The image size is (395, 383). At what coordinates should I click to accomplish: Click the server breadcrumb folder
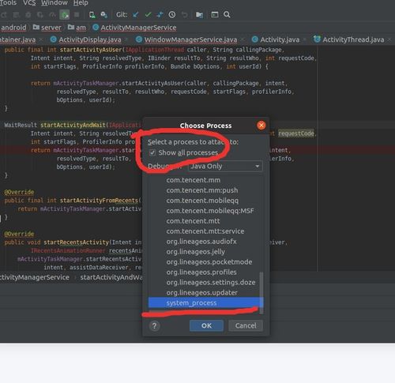click(51, 28)
